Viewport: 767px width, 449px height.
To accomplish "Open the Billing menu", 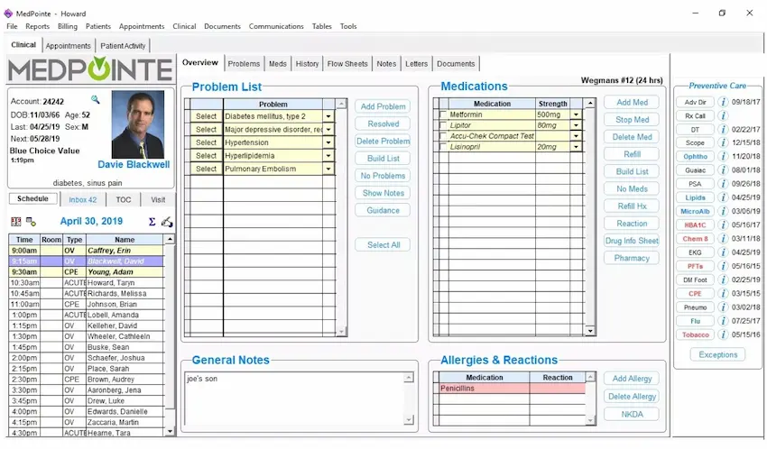I will click(x=68, y=27).
